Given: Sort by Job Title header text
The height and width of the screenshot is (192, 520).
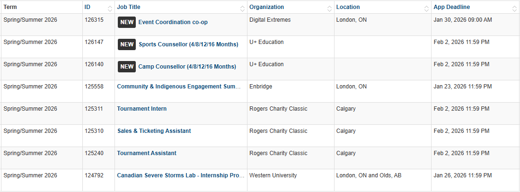Looking at the screenshot, I should [x=129, y=7].
